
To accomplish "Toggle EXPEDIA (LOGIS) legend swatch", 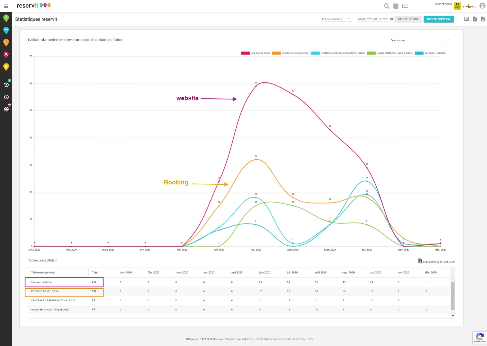I will tap(419, 53).
